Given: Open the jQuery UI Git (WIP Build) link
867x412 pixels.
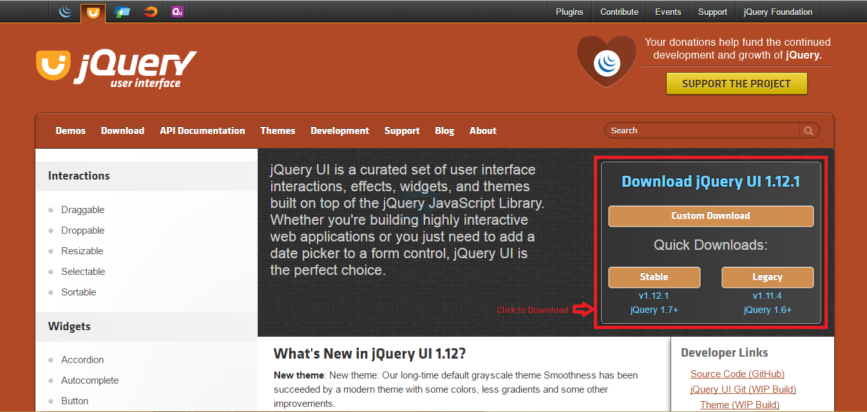Looking at the screenshot, I should (743, 389).
